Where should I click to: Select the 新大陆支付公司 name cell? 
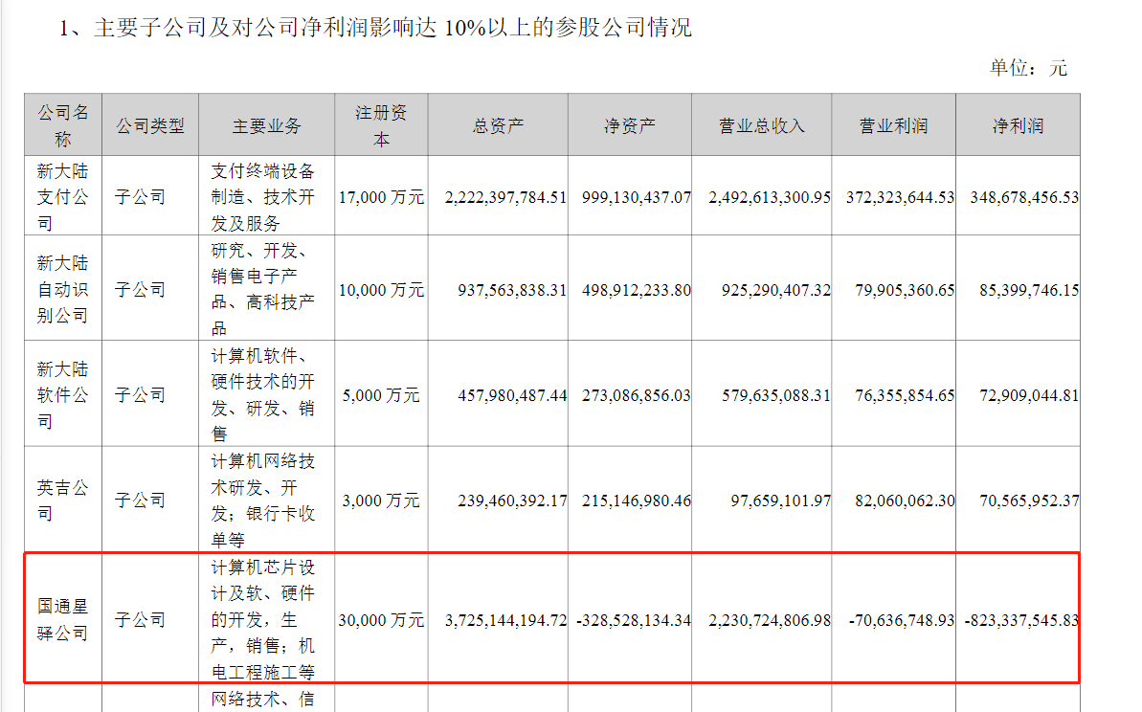[63, 196]
